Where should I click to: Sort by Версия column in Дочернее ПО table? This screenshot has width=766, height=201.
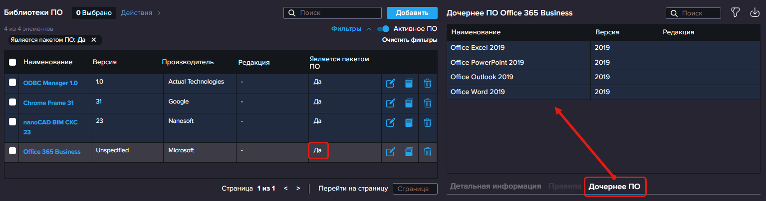click(x=607, y=32)
